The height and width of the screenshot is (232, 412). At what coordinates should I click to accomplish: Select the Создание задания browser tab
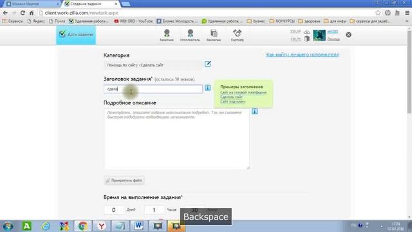point(89,4)
